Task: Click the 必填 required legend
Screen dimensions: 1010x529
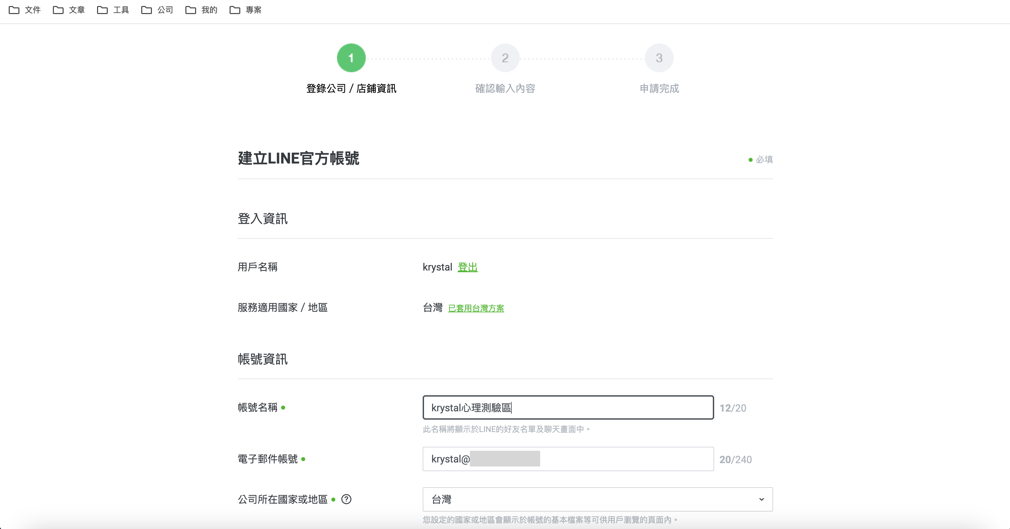Action: (761, 160)
